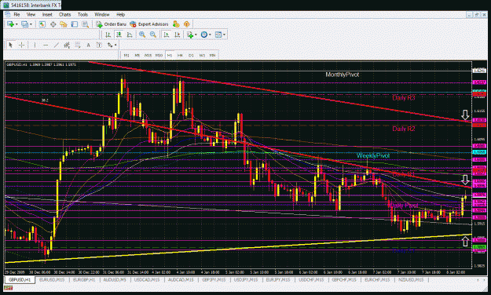Expand the New Chart dropdown arrow

16,24
